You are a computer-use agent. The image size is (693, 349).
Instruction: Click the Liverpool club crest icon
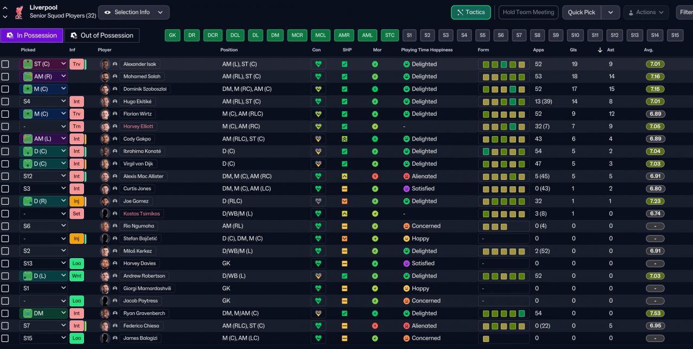(19, 12)
